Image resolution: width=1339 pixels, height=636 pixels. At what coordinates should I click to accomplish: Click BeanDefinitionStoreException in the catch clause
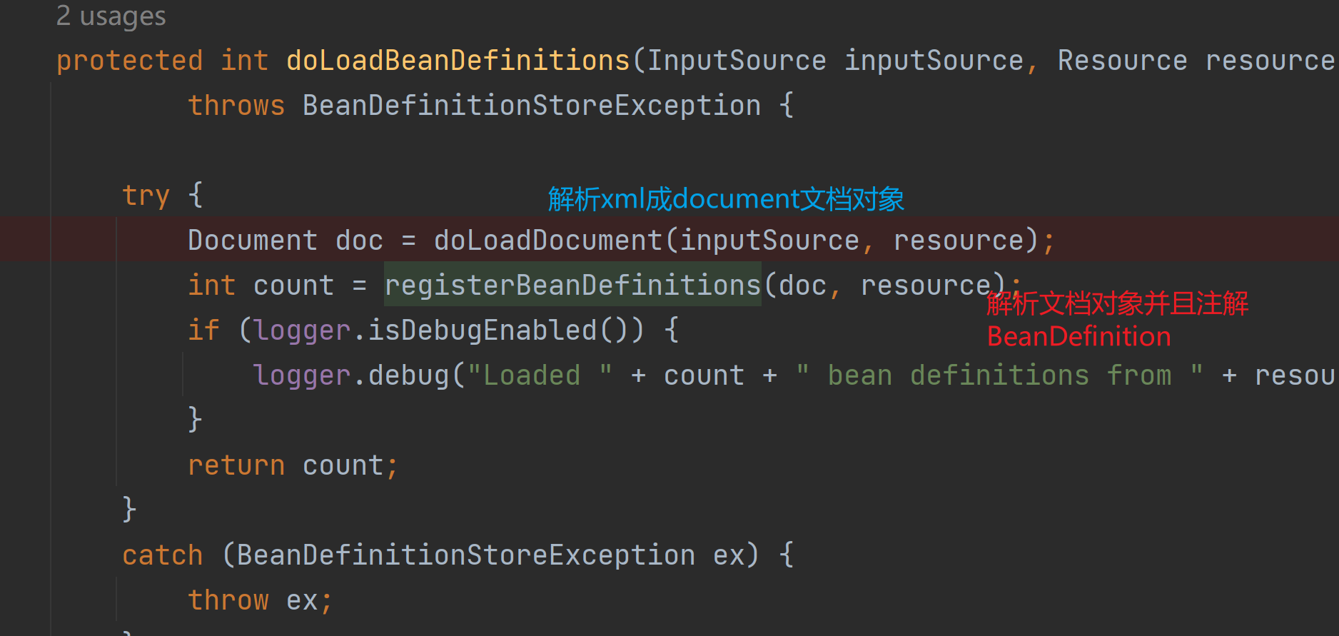tap(465, 555)
